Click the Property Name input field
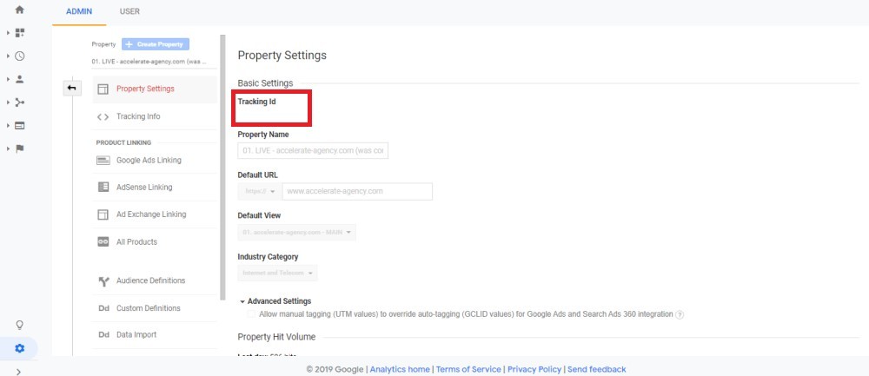Viewport: 869px width, 376px height. point(313,150)
